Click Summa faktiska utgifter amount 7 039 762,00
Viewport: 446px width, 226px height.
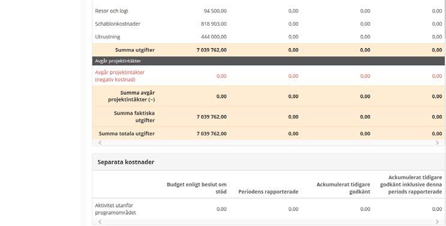(212, 117)
